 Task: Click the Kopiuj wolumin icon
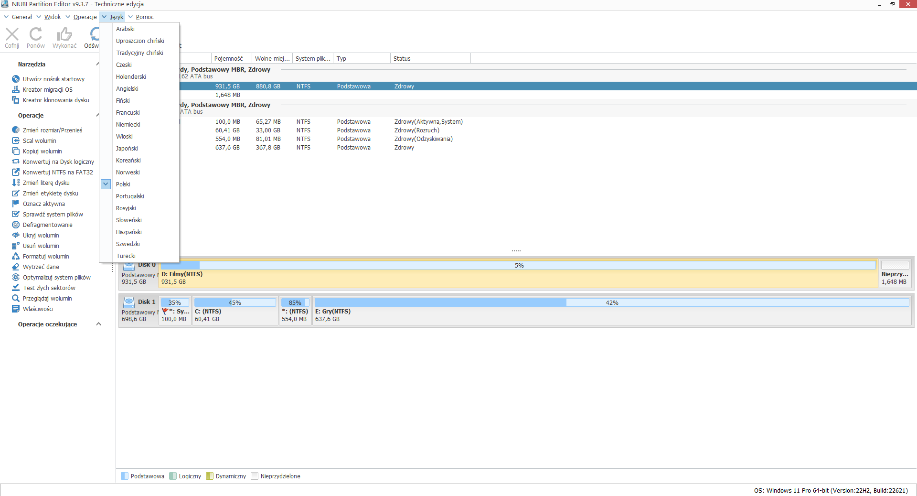coord(16,151)
